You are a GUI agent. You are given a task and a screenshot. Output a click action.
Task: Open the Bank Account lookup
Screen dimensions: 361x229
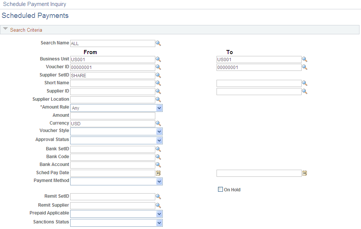(158, 164)
